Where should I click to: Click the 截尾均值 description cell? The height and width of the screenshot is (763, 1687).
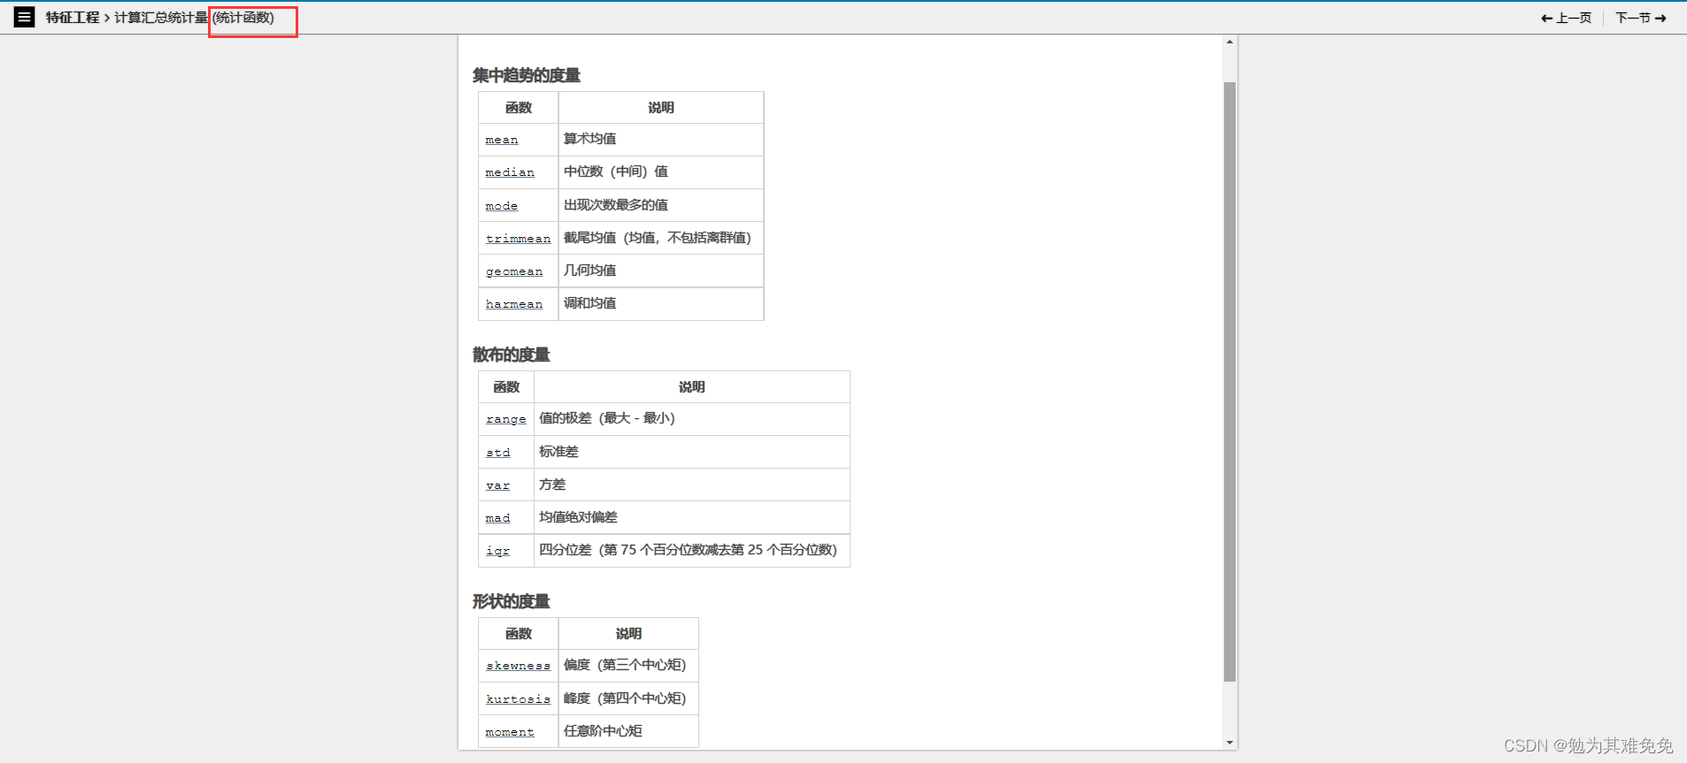pos(661,238)
